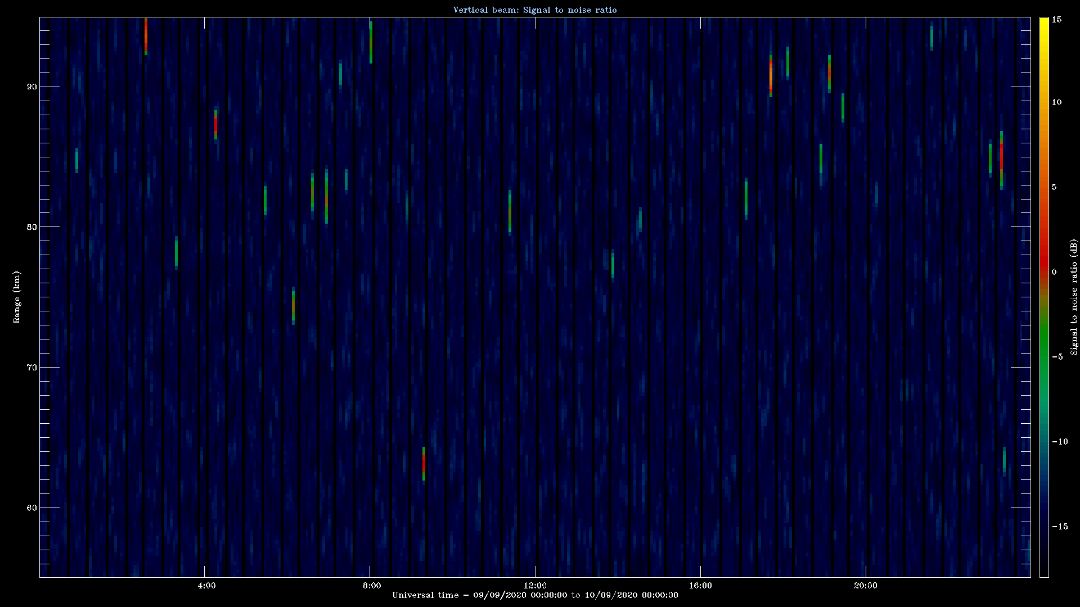The image size is (1080, 607).
Task: Click the orange echo near 90 km before 18:00
Action: point(771,76)
